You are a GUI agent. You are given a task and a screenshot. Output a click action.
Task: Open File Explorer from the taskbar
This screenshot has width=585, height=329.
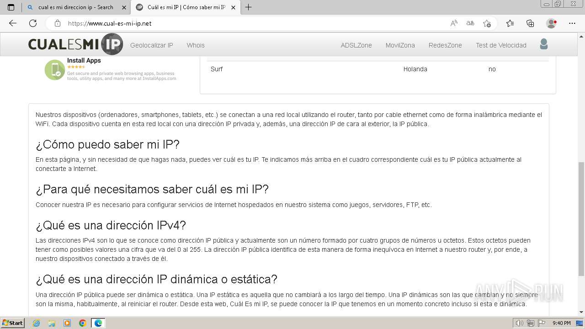pyautogui.click(x=52, y=323)
